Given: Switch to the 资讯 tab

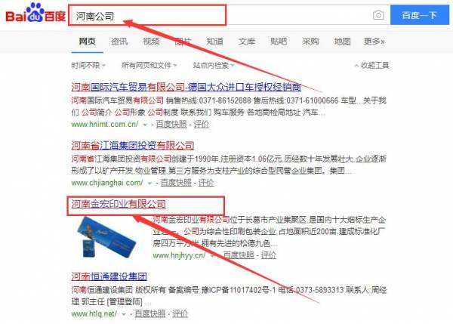Looking at the screenshot, I should (119, 42).
